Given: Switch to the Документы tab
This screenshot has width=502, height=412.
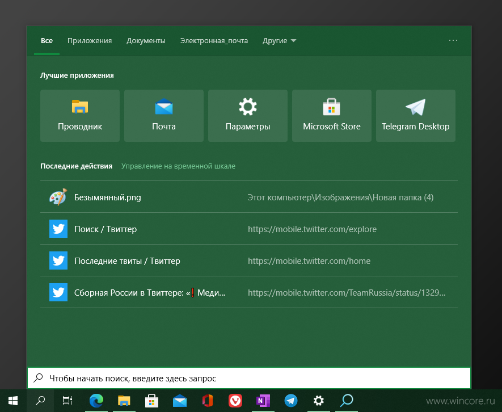Looking at the screenshot, I should point(146,41).
